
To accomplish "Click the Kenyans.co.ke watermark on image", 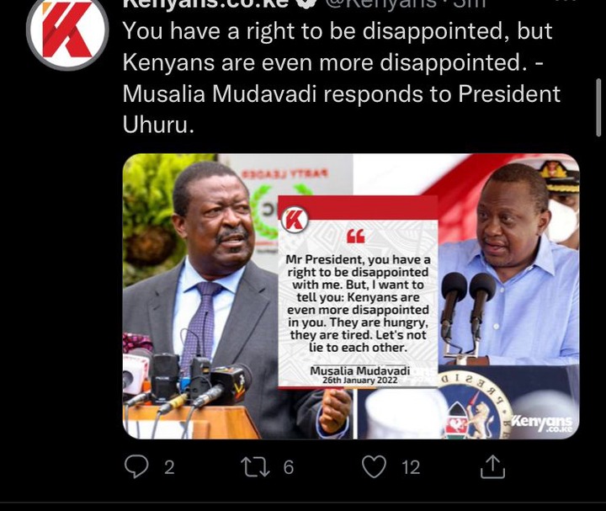I will click(x=542, y=423).
